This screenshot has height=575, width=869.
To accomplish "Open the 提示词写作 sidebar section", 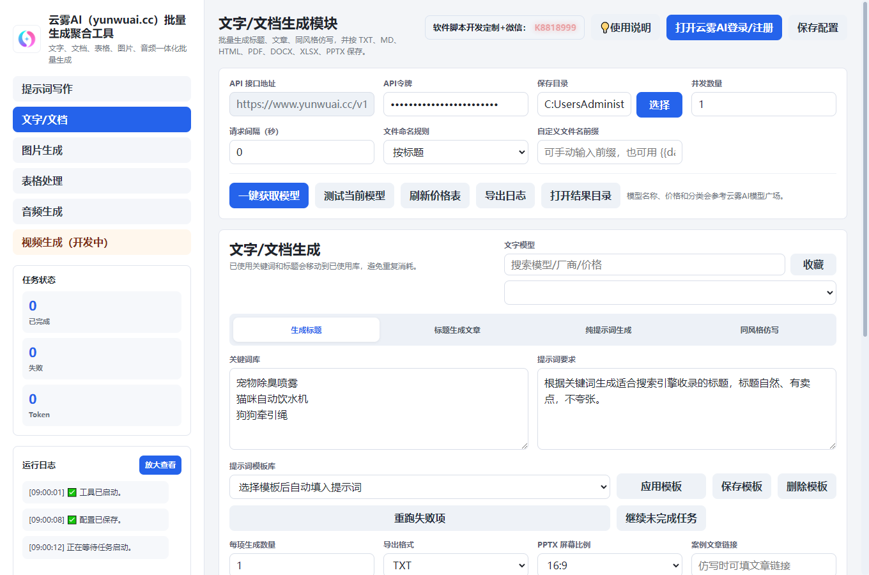I will (102, 89).
